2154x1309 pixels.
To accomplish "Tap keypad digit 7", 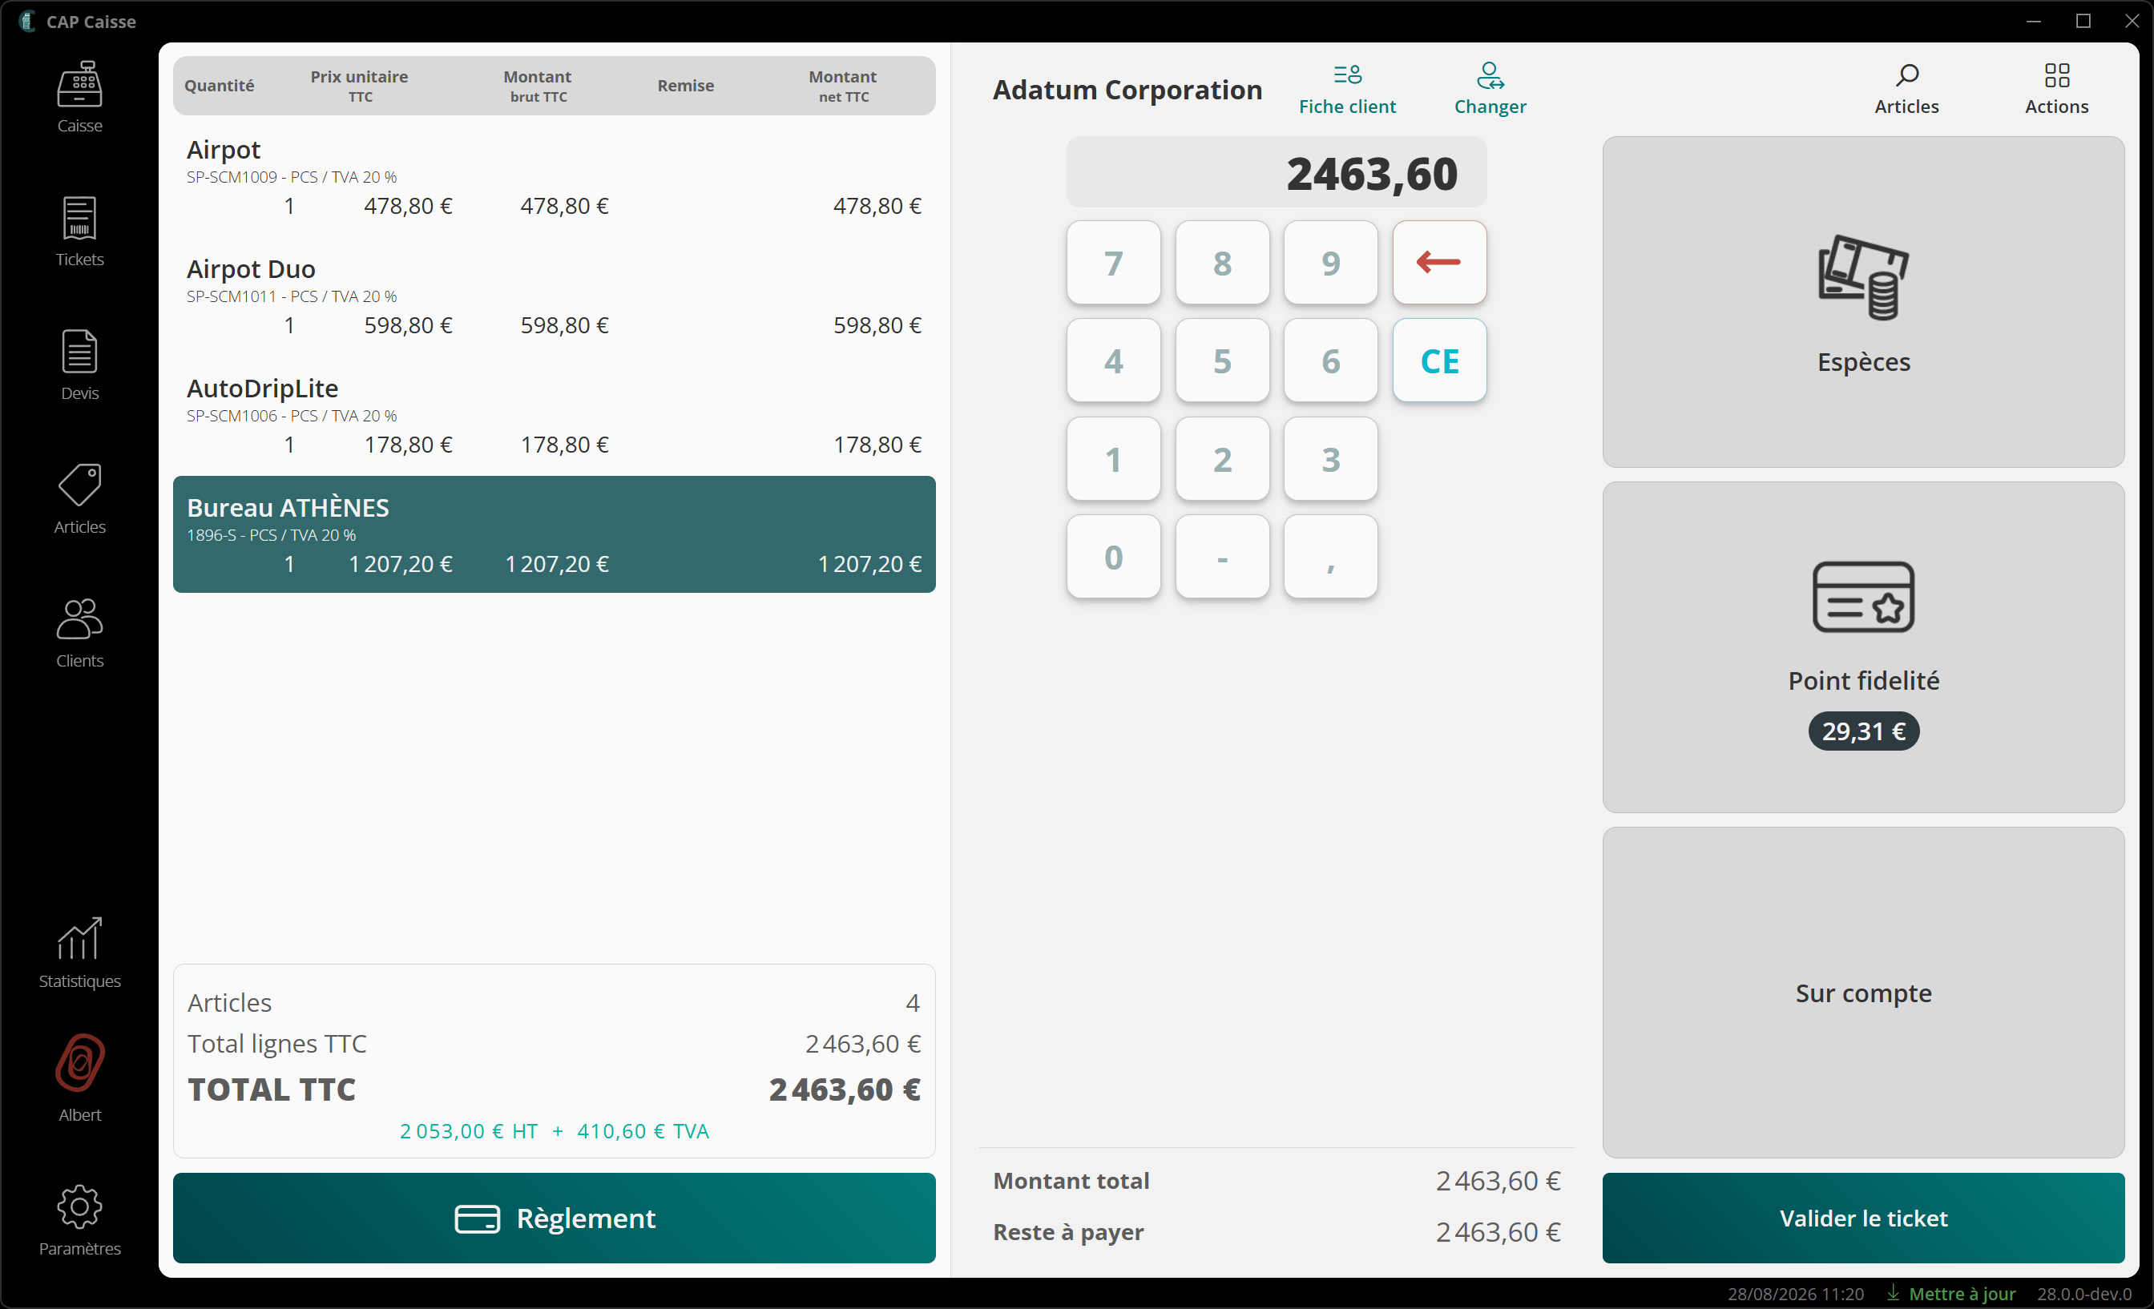I will [x=1113, y=262].
